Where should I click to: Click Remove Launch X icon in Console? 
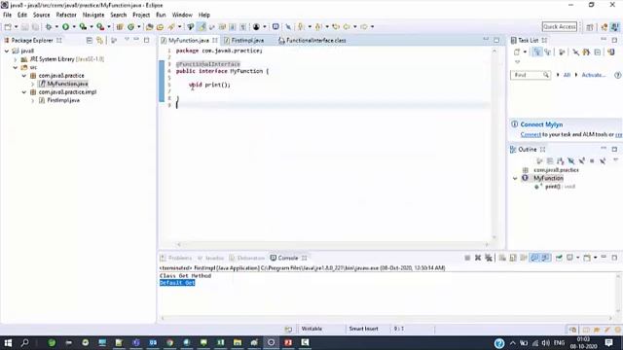478,258
